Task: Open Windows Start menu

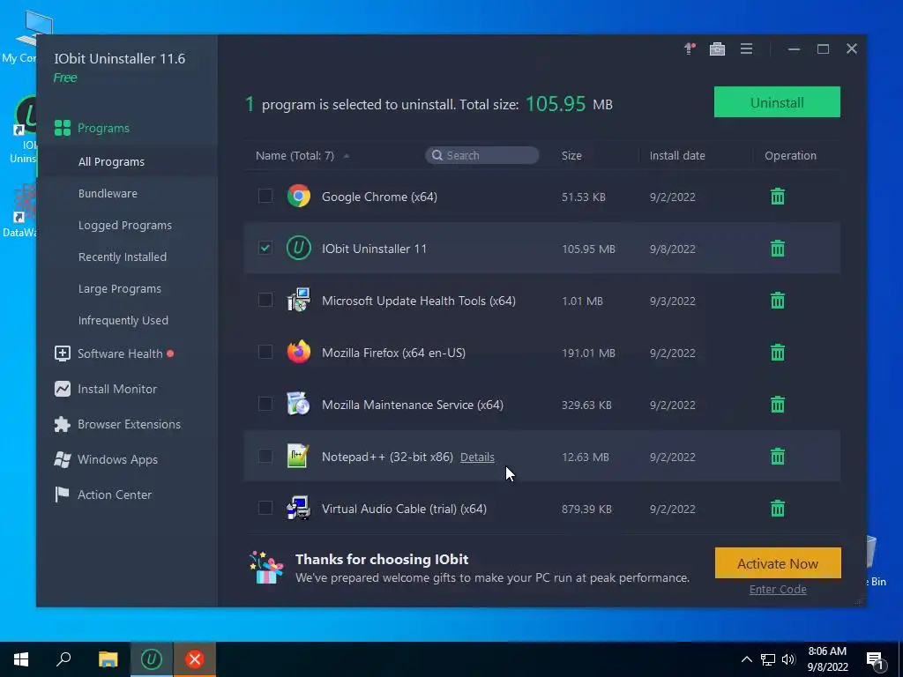Action: pyautogui.click(x=21, y=659)
